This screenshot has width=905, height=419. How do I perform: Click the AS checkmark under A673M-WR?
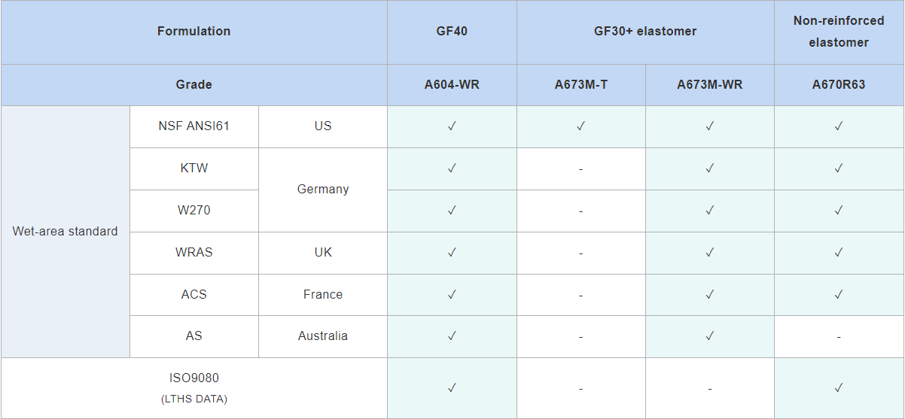point(709,336)
